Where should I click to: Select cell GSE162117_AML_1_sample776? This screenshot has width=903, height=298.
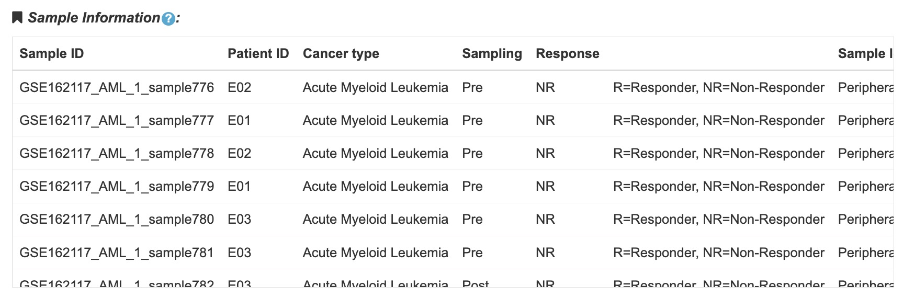click(117, 87)
